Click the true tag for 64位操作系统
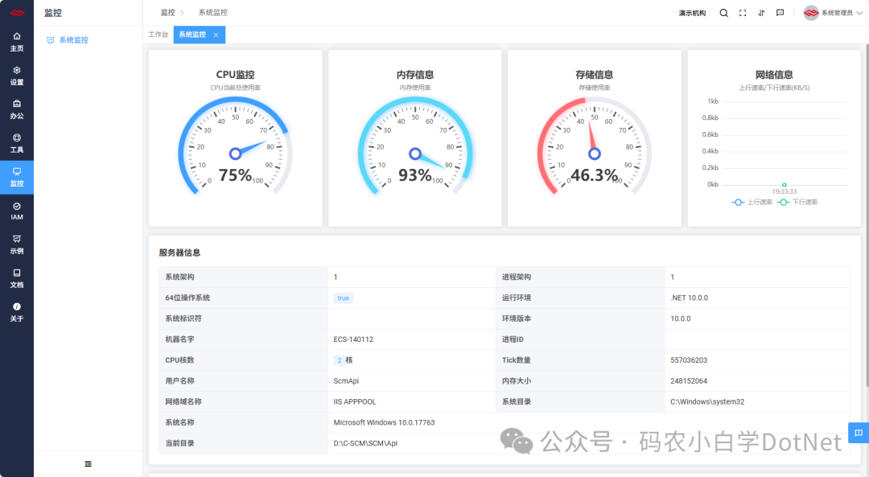The image size is (869, 477). coord(343,298)
